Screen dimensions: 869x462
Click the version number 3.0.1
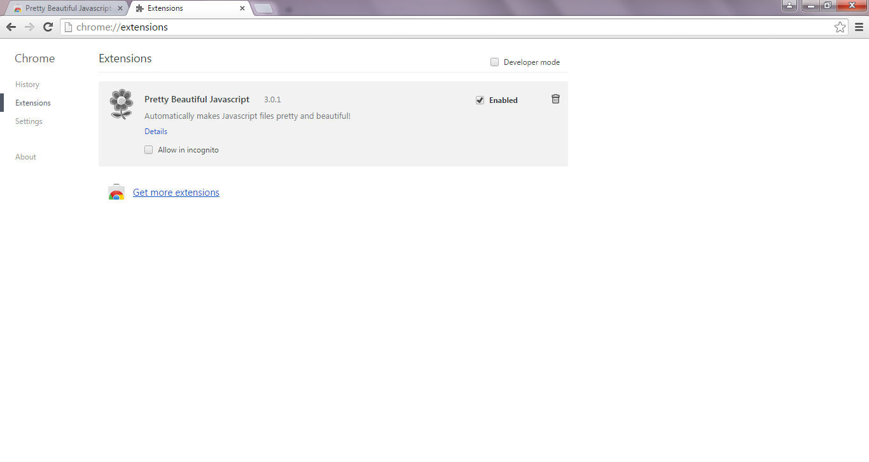272,100
